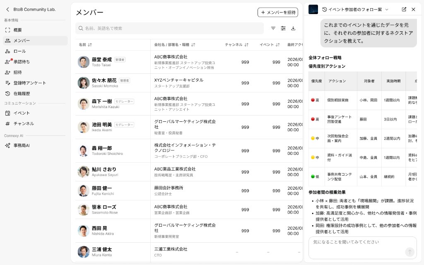
Task: Click the 事例共有コンテンツ配信 action cell
Action: pos(341,176)
